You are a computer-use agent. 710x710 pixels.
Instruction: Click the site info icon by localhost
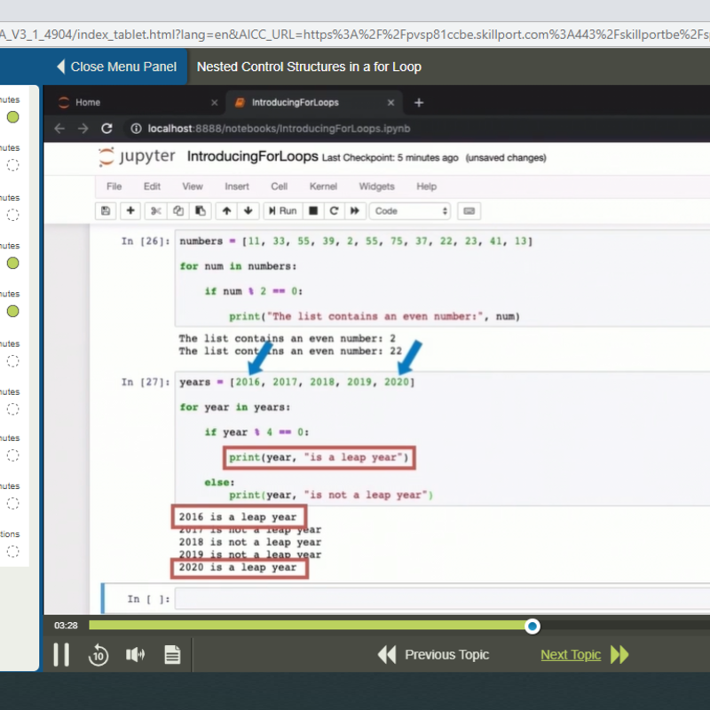[x=136, y=129]
